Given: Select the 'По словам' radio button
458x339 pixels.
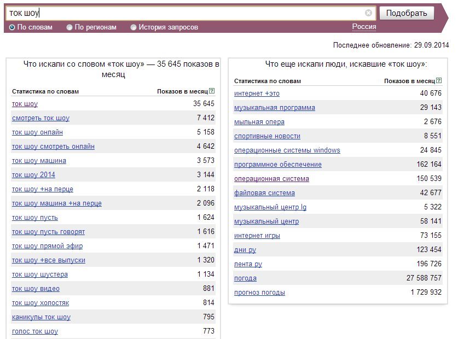Looking at the screenshot, I should tap(12, 27).
